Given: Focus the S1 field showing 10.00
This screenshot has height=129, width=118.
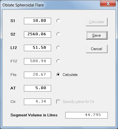Looking at the screenshot, I should (x=37, y=21).
